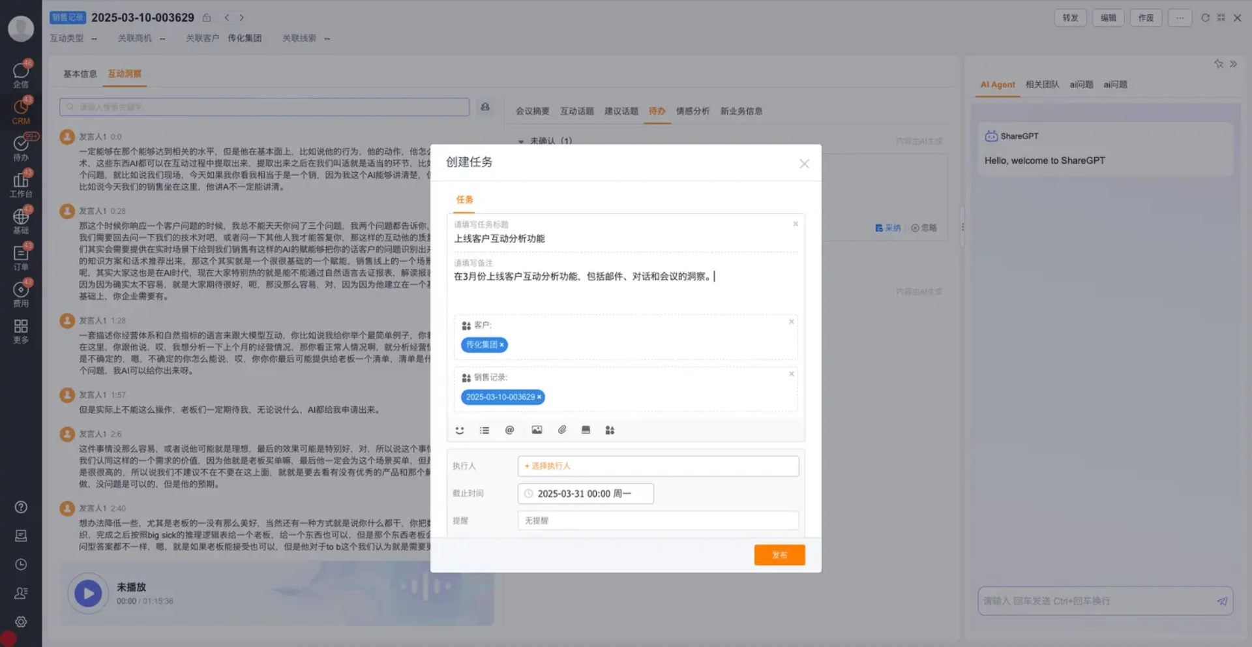Switch to the 基本信息 tab
Screen dimensions: 1252x647
point(80,74)
